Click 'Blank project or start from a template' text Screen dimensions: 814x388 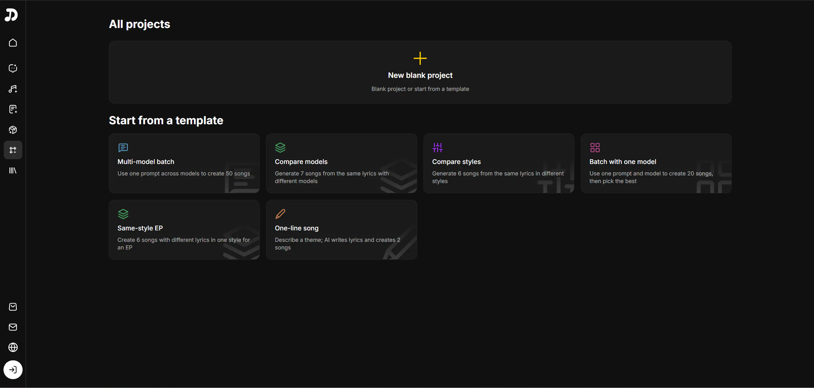click(420, 89)
